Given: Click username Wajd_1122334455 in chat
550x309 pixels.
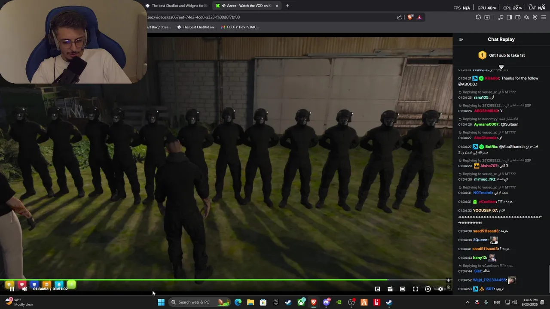Looking at the screenshot, I should tap(489, 280).
